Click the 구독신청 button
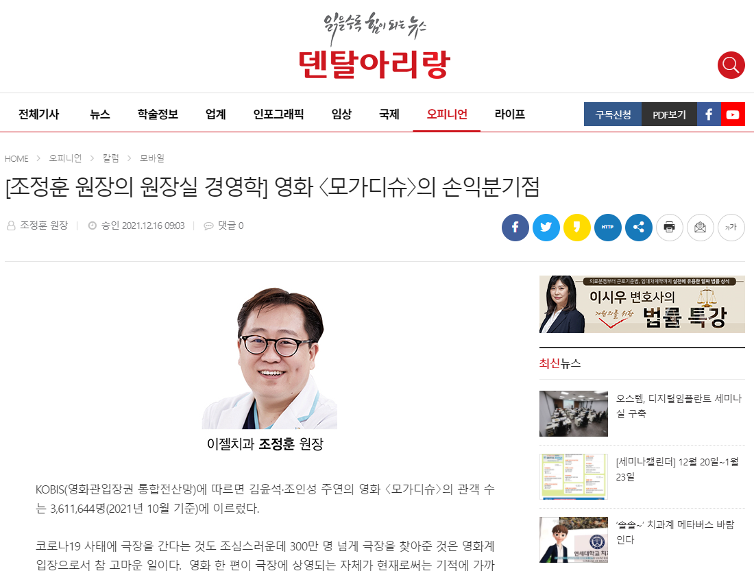 (x=613, y=114)
